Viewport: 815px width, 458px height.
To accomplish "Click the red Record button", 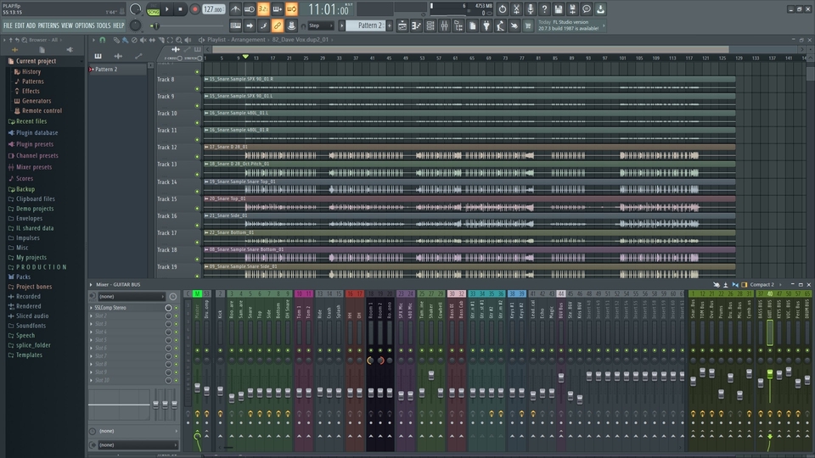I will [x=194, y=9].
